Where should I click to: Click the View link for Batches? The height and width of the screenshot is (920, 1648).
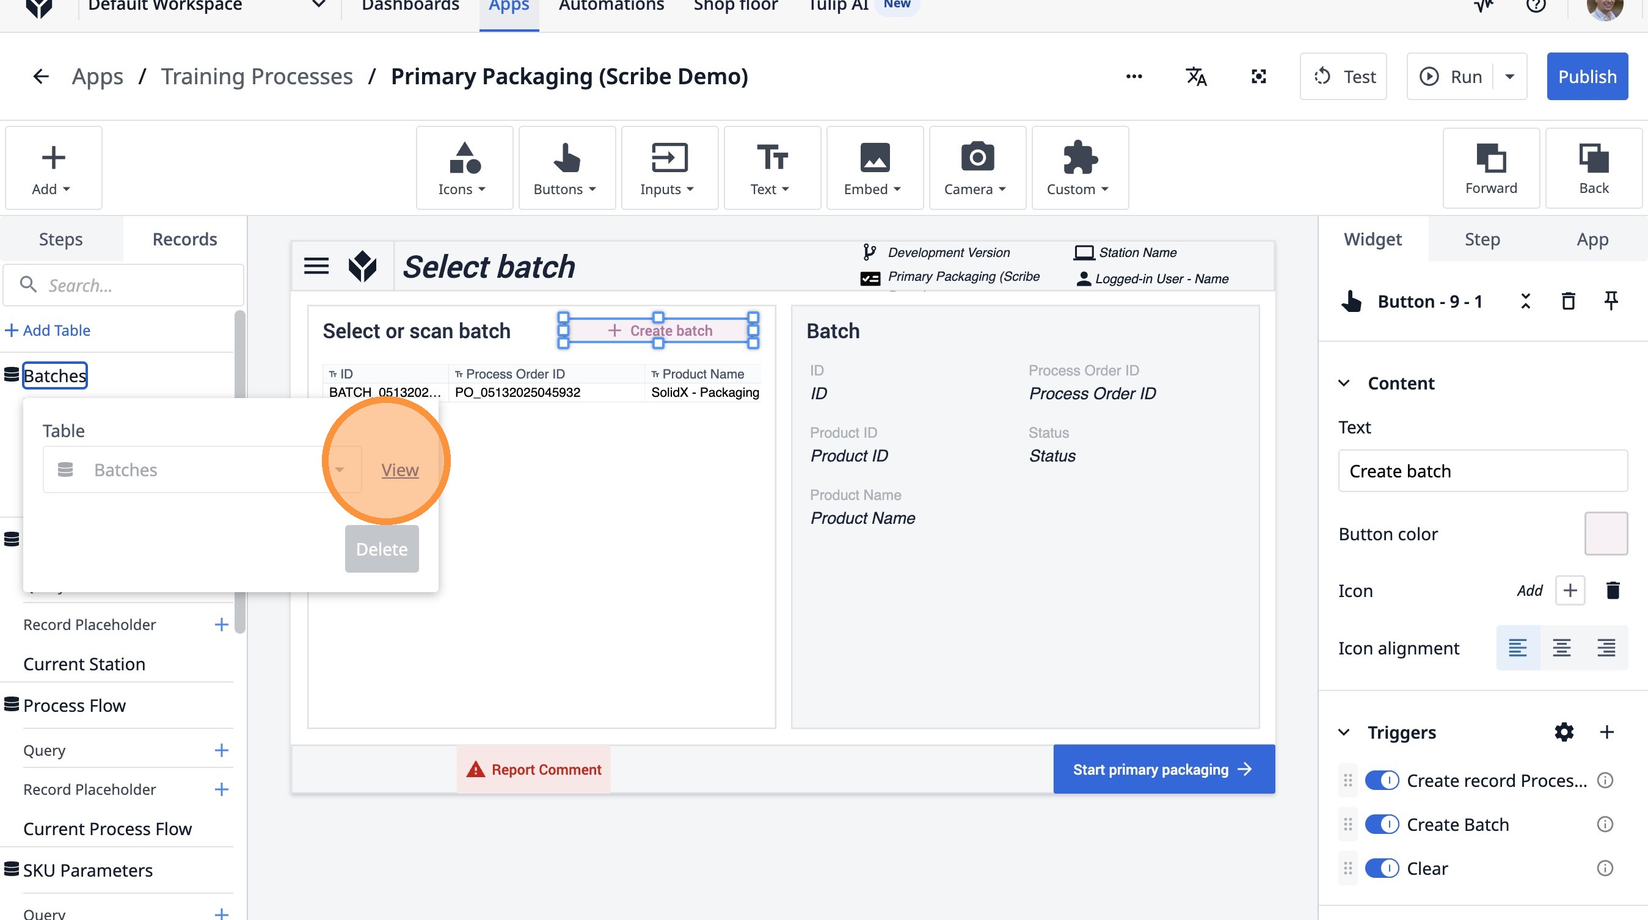[400, 470]
